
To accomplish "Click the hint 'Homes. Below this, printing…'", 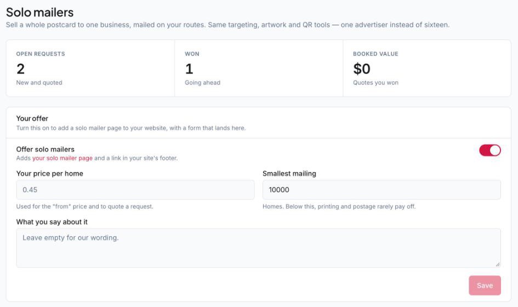I will 339,207.
